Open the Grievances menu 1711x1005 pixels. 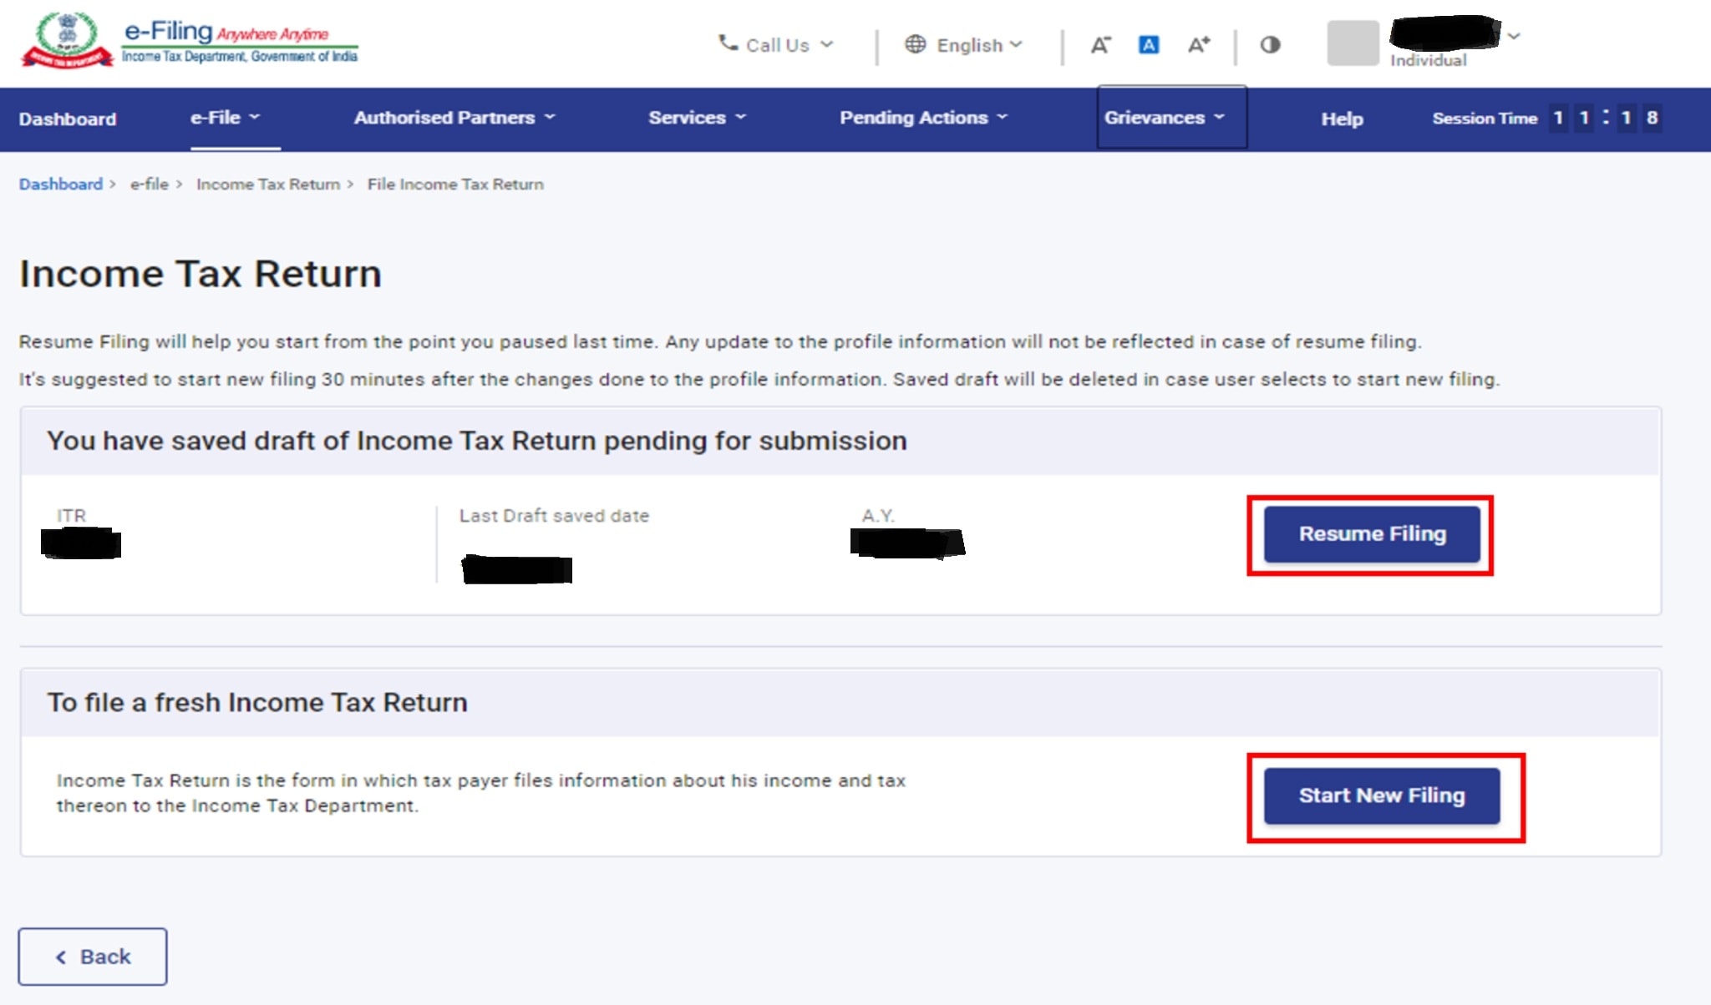pos(1164,118)
